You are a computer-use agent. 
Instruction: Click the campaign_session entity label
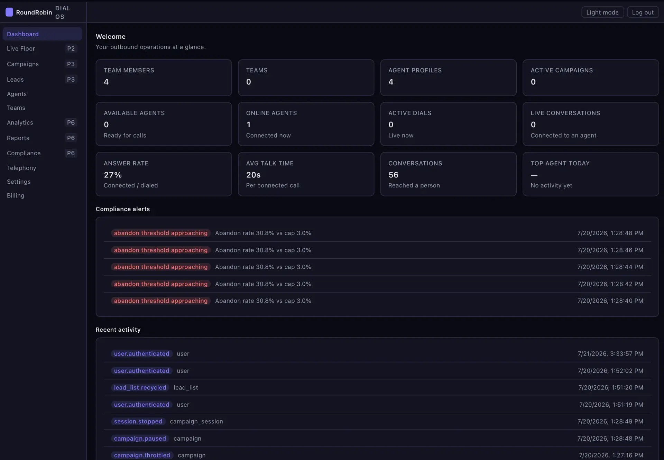tap(196, 421)
